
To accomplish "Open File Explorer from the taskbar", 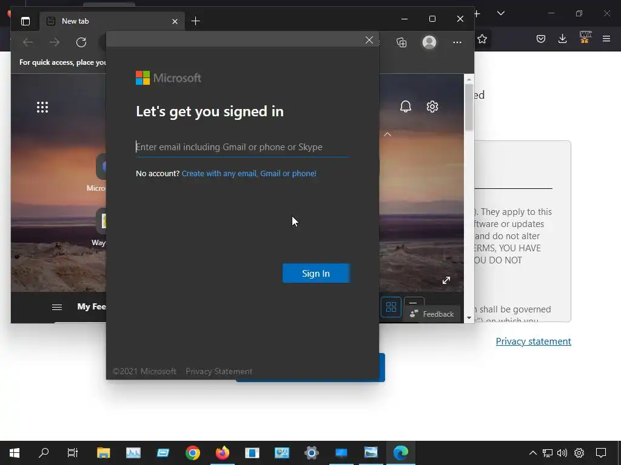I will click(x=103, y=453).
